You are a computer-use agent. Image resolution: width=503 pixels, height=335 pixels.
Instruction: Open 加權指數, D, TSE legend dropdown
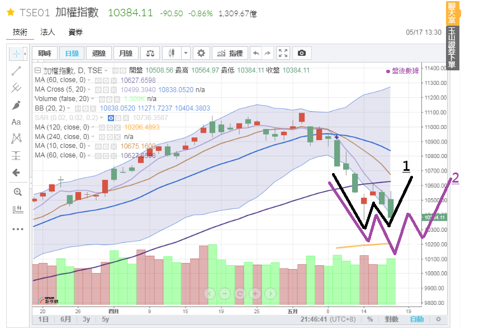pos(106,70)
